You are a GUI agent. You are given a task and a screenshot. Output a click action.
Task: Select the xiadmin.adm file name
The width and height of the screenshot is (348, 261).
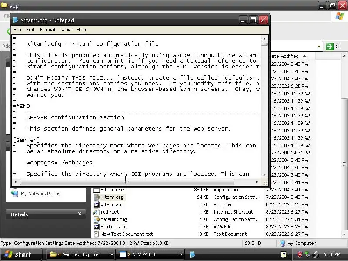point(114,227)
